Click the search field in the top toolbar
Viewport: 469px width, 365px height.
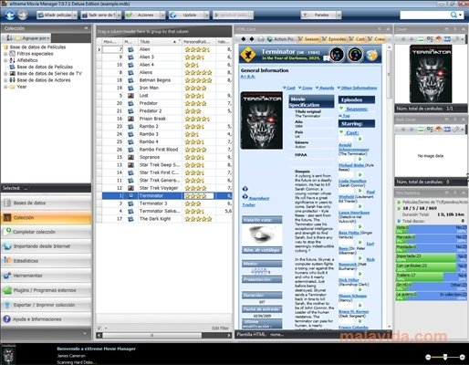(424, 15)
